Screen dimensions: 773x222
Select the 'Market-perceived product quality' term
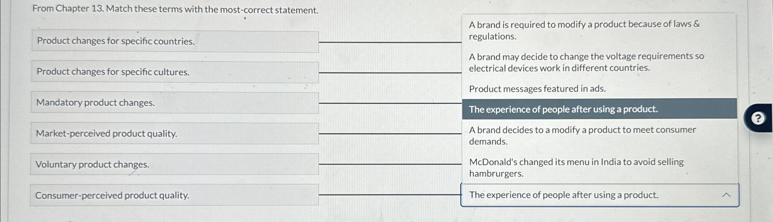coord(174,134)
